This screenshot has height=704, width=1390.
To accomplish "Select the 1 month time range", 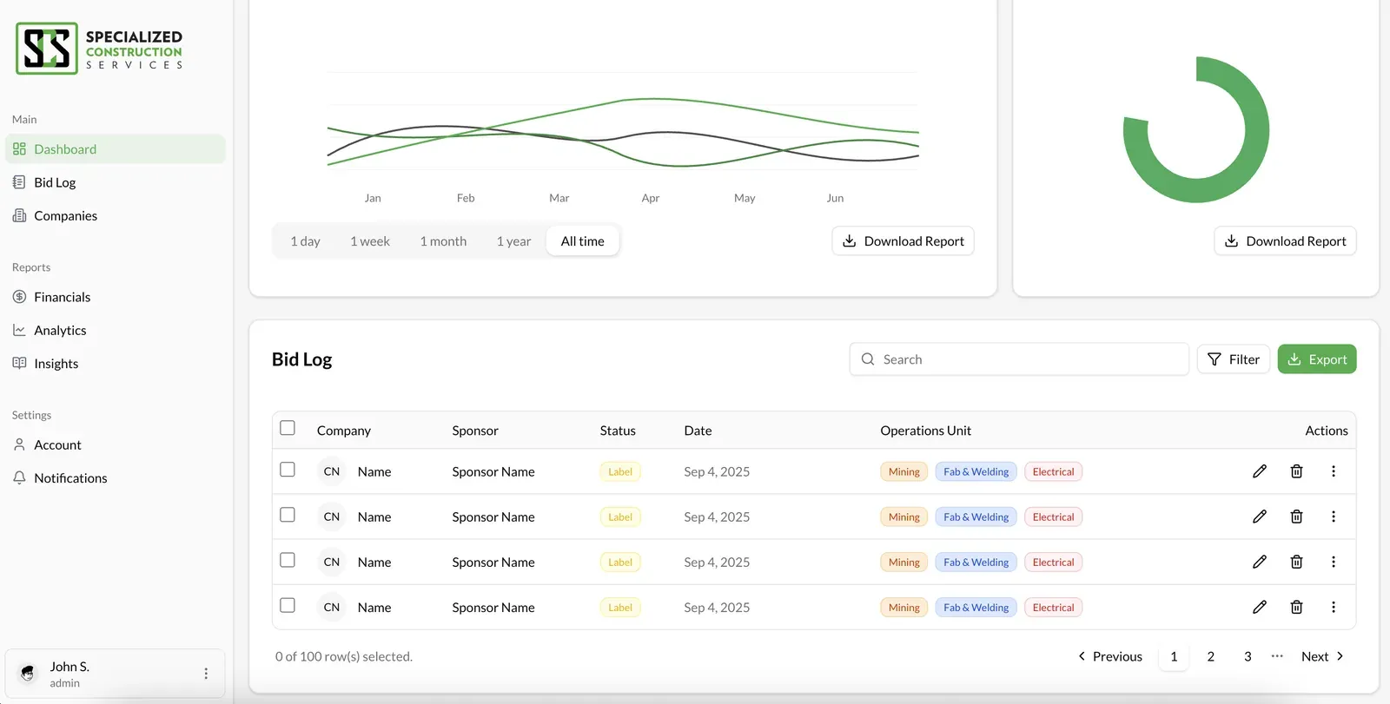I will 443,241.
